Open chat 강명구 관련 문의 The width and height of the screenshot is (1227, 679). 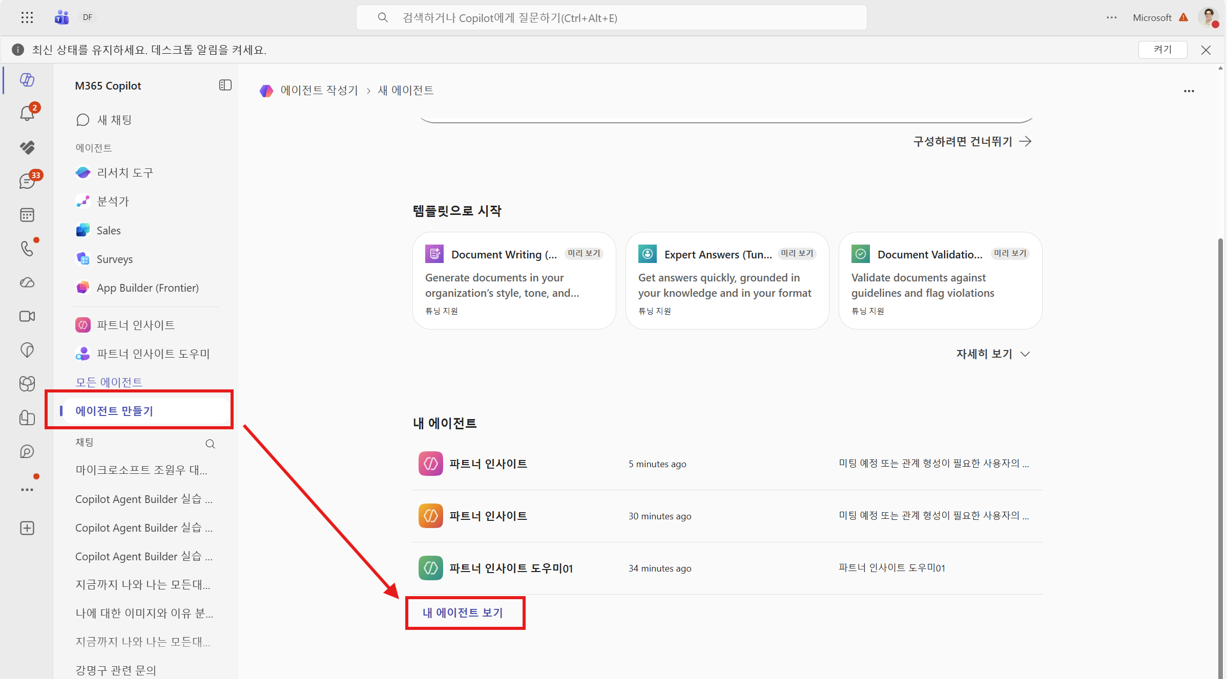click(x=116, y=670)
